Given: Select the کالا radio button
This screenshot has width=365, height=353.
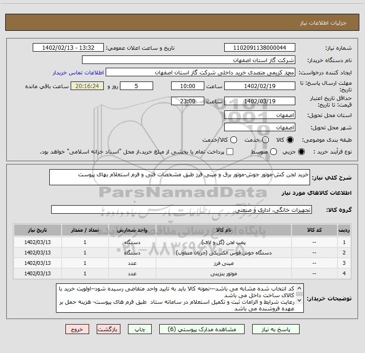Looking at the screenshot, I should (290, 140).
